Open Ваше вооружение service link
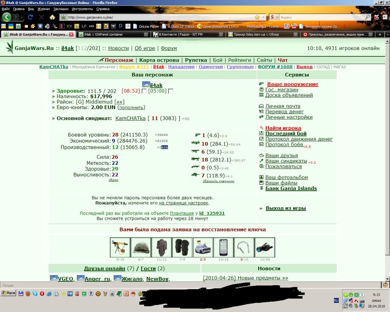The width and height of the screenshot is (390, 312). [x=293, y=84]
